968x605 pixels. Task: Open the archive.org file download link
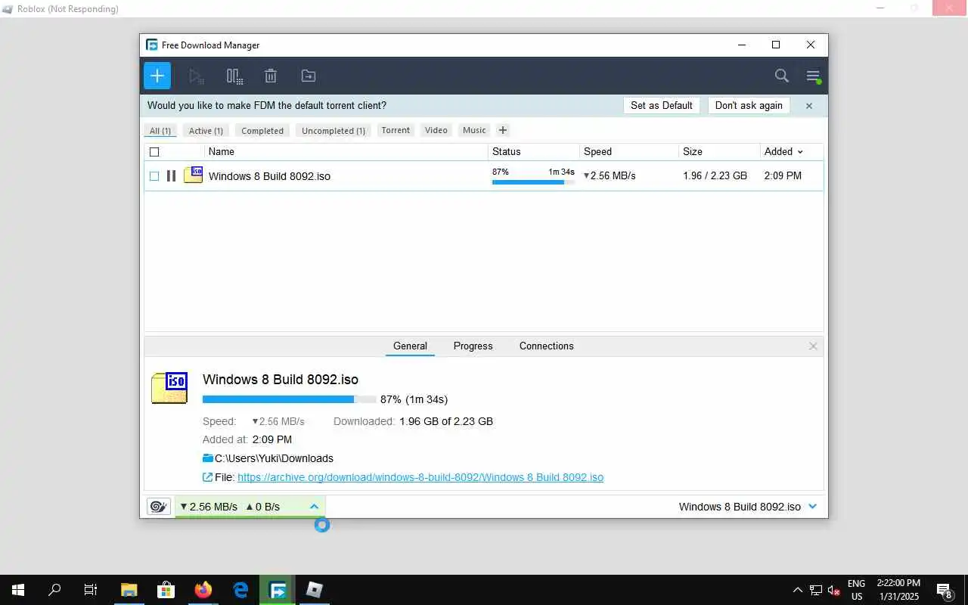(420, 477)
